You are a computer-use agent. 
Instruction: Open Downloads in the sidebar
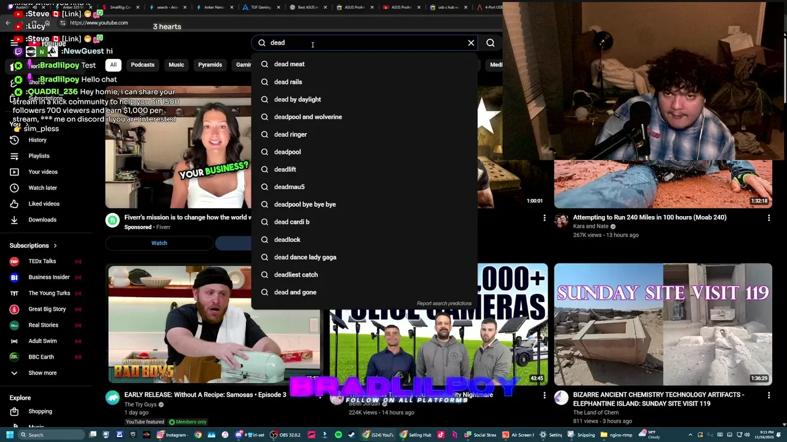point(42,220)
